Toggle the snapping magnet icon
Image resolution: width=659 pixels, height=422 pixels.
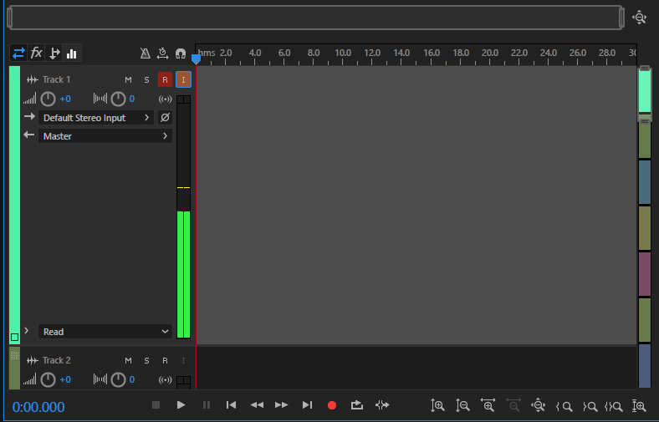click(181, 53)
